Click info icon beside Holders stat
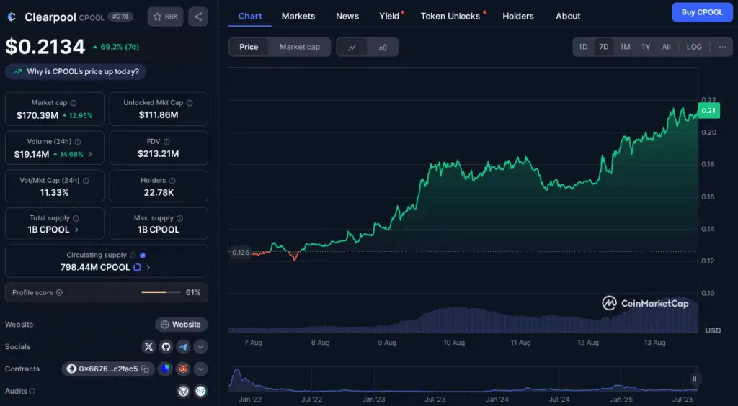This screenshot has width=738, height=406. (x=172, y=181)
